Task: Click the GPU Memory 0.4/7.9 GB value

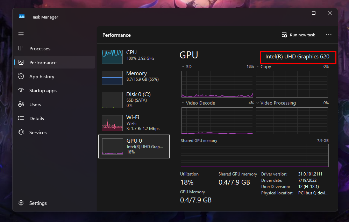Action: click(x=195, y=200)
